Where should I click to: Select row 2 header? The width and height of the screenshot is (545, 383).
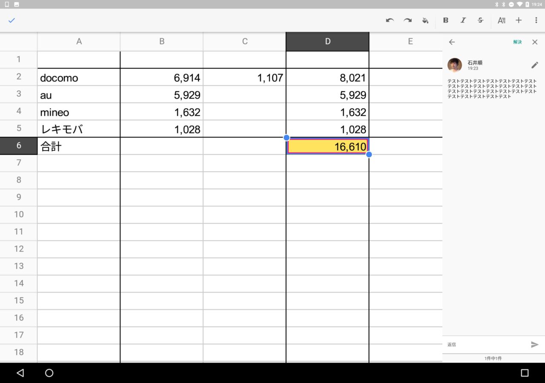click(18, 77)
